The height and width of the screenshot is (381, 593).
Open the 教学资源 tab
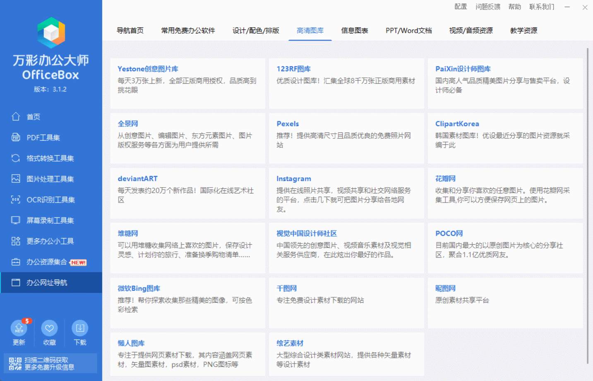tap(523, 30)
